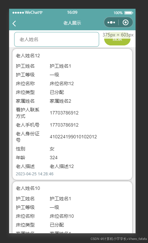The image size is (148, 243).
Task: Open the three-dots mini program menu
Action: (111, 23)
